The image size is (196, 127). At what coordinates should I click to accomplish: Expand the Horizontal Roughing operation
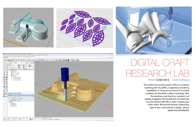click(x=12, y=78)
